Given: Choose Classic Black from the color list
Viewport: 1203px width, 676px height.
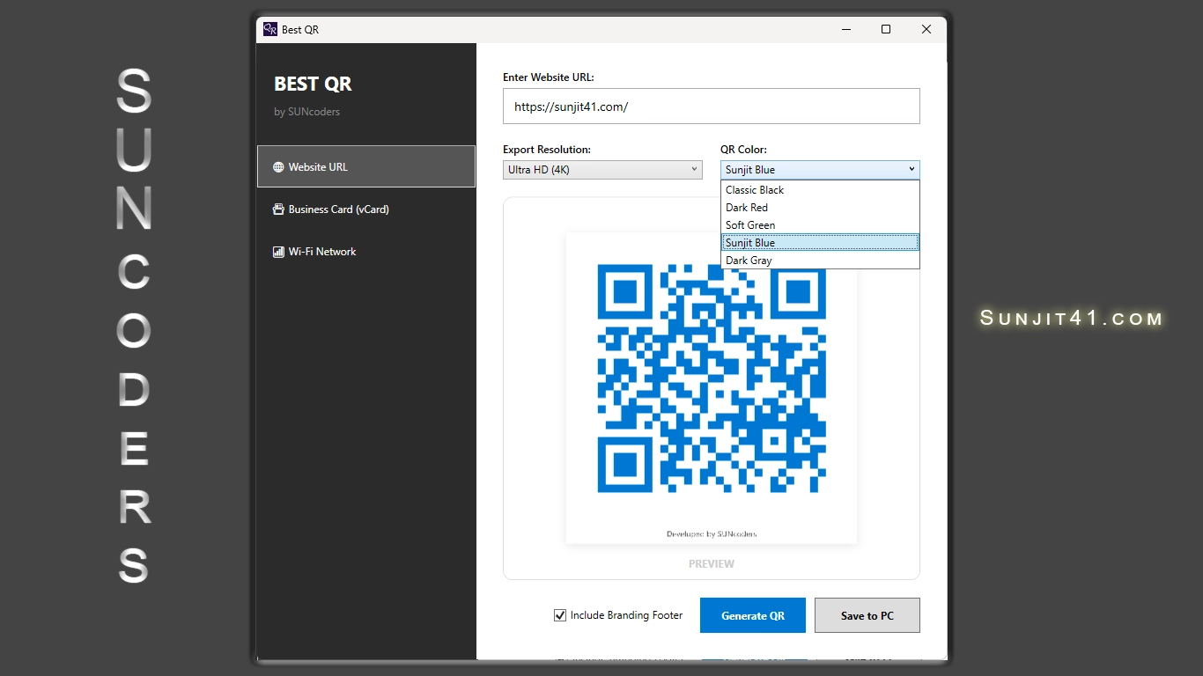Looking at the screenshot, I should point(820,190).
